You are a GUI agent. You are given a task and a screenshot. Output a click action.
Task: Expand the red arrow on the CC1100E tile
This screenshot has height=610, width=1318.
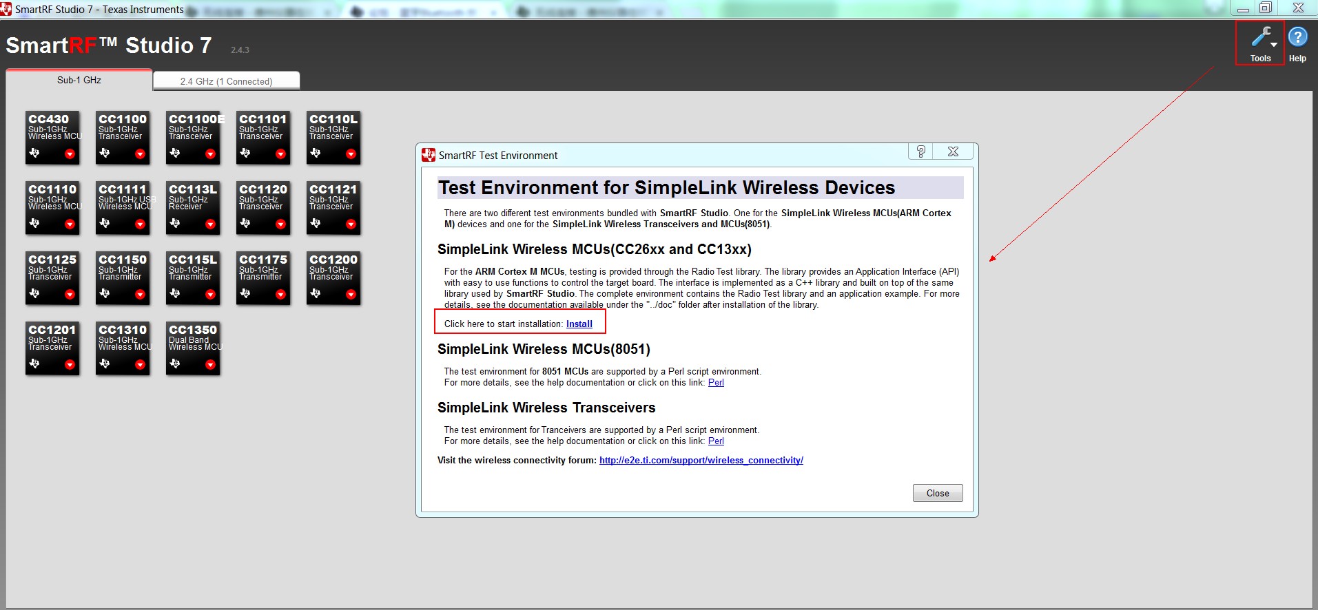point(210,154)
